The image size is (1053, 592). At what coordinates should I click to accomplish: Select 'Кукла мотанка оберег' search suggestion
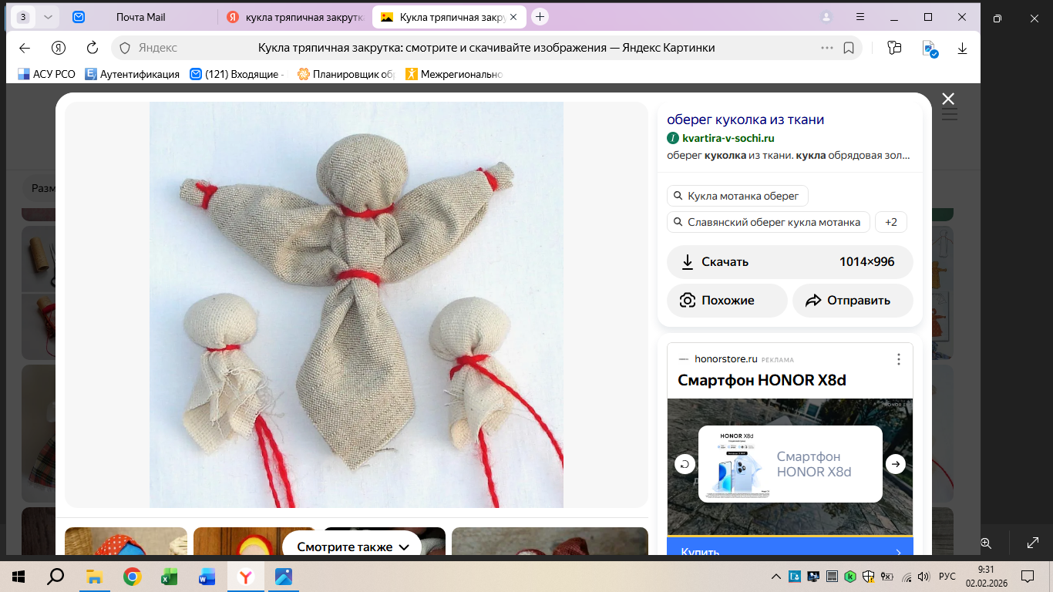pyautogui.click(x=737, y=196)
